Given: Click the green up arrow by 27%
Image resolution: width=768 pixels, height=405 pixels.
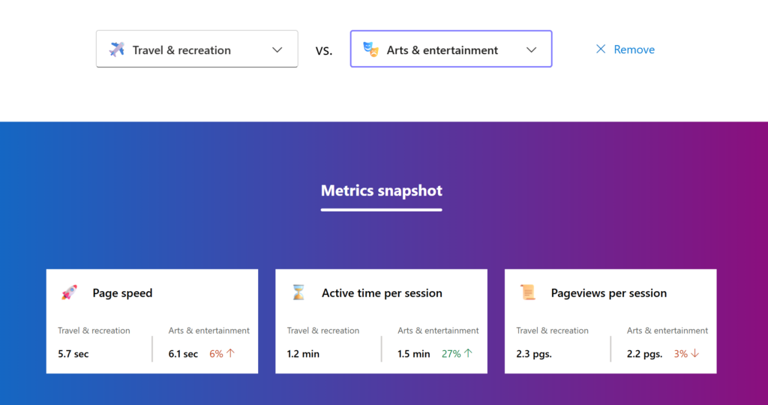Looking at the screenshot, I should point(468,353).
